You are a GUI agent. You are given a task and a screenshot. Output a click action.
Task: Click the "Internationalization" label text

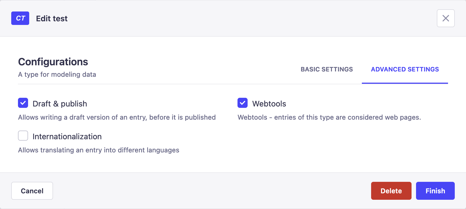pyautogui.click(x=67, y=136)
